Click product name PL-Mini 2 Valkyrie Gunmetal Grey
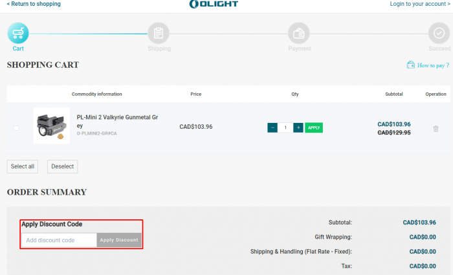The height and width of the screenshot is (275, 453). 117,122
